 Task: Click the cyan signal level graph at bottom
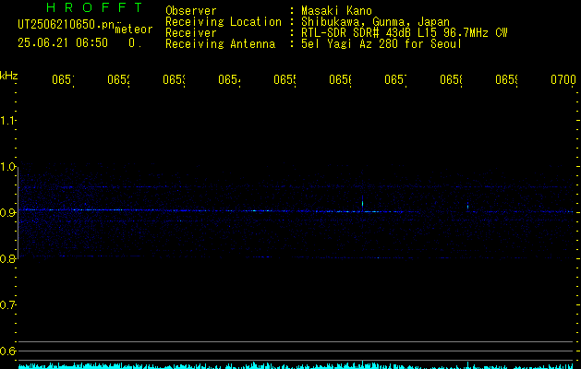(x=297, y=365)
